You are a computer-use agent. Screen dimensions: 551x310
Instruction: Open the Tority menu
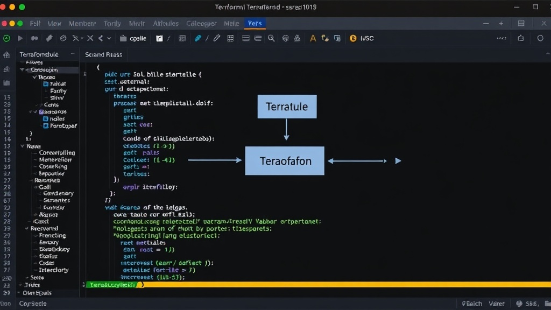[x=112, y=24]
